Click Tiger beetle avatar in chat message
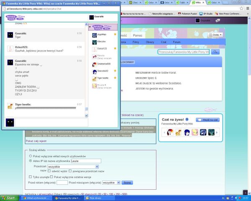251x201 pixels. point(10,106)
